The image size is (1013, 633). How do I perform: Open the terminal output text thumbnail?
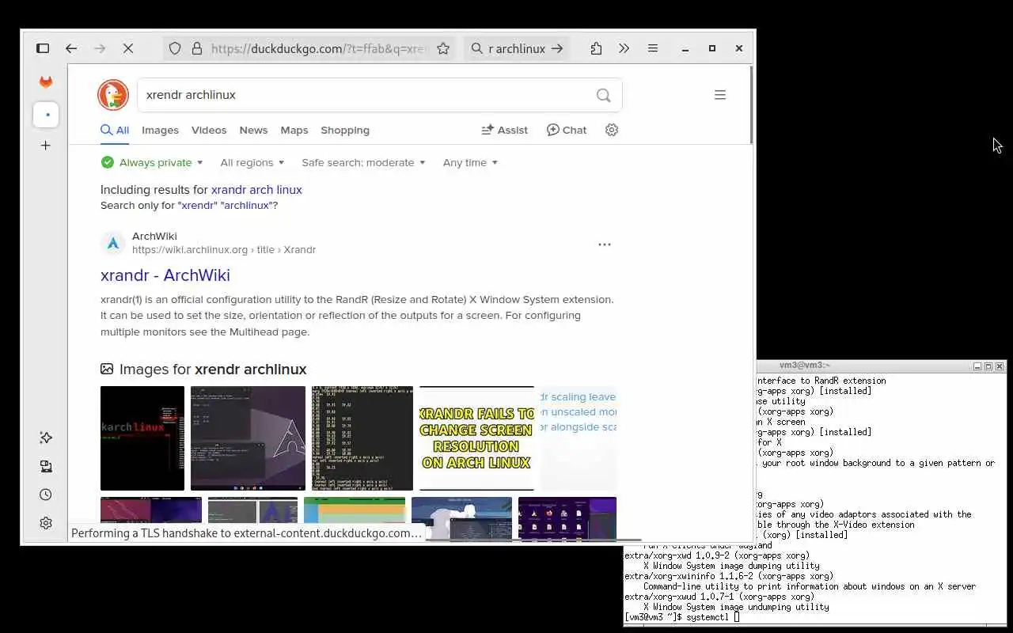362,438
